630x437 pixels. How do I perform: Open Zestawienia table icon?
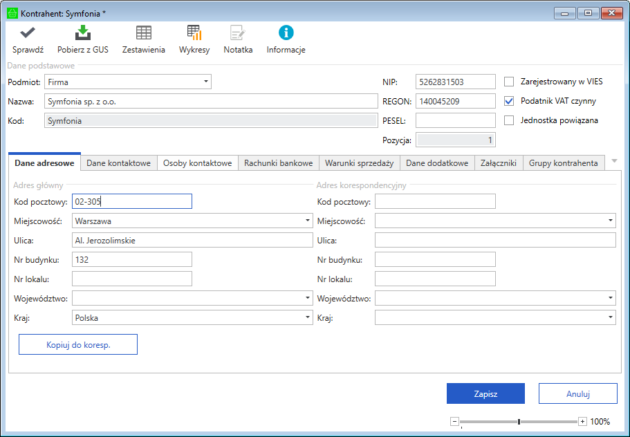tap(144, 32)
